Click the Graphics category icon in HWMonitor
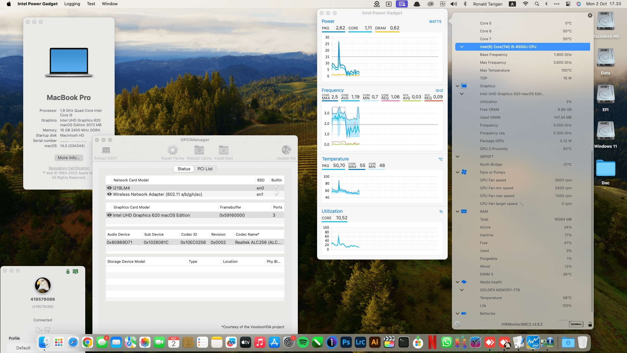The height and width of the screenshot is (353, 627). pyautogui.click(x=464, y=86)
